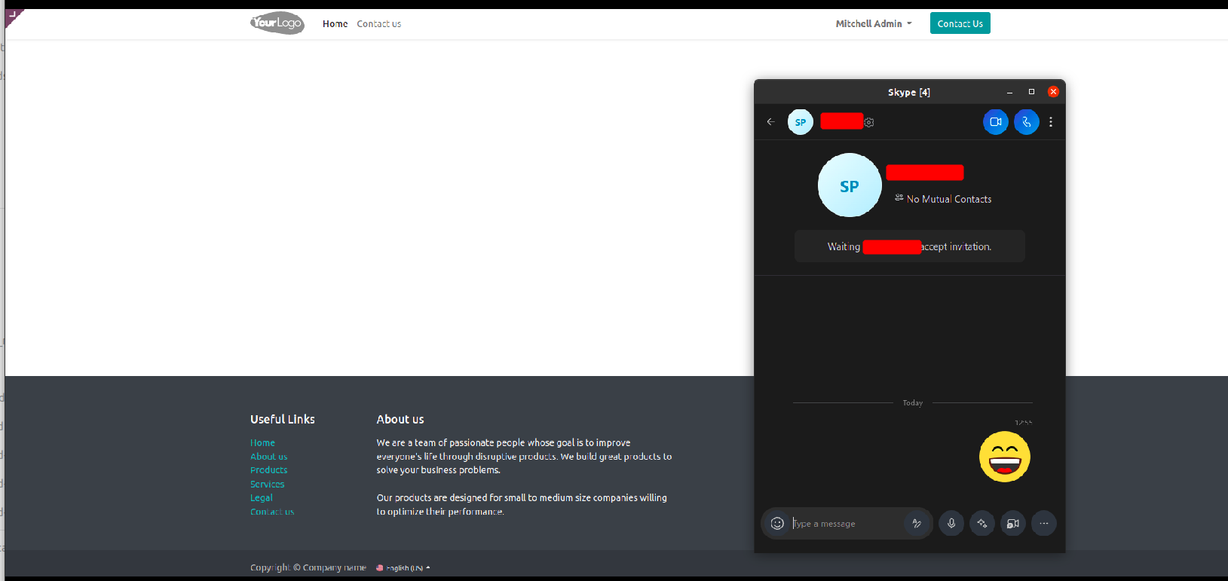Click the invitation waiting status banner
1228x581 pixels.
[910, 246]
